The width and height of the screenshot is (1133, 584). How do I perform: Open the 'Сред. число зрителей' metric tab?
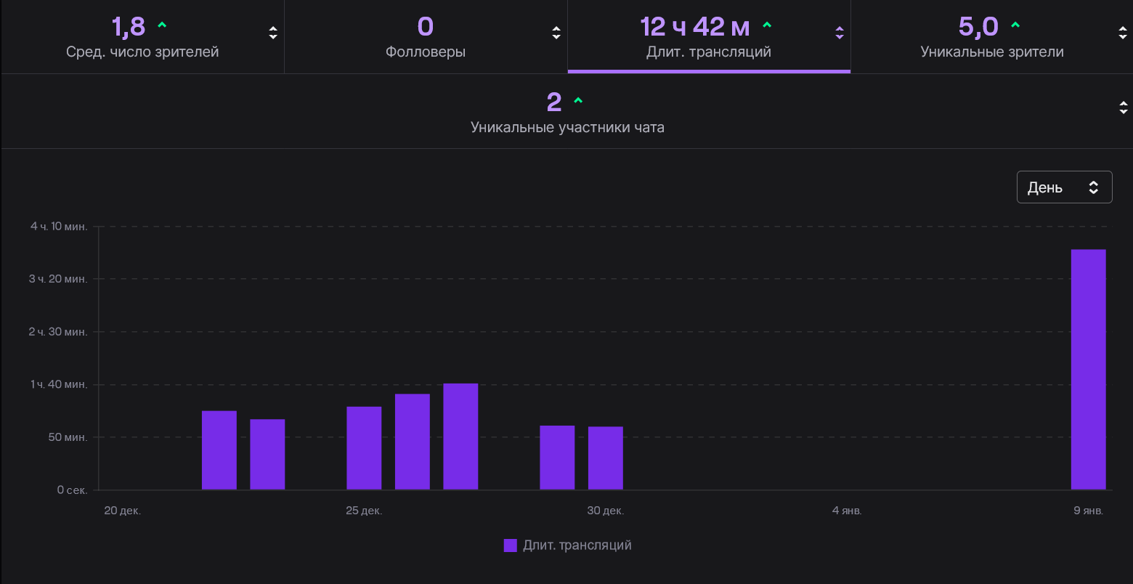point(142,36)
